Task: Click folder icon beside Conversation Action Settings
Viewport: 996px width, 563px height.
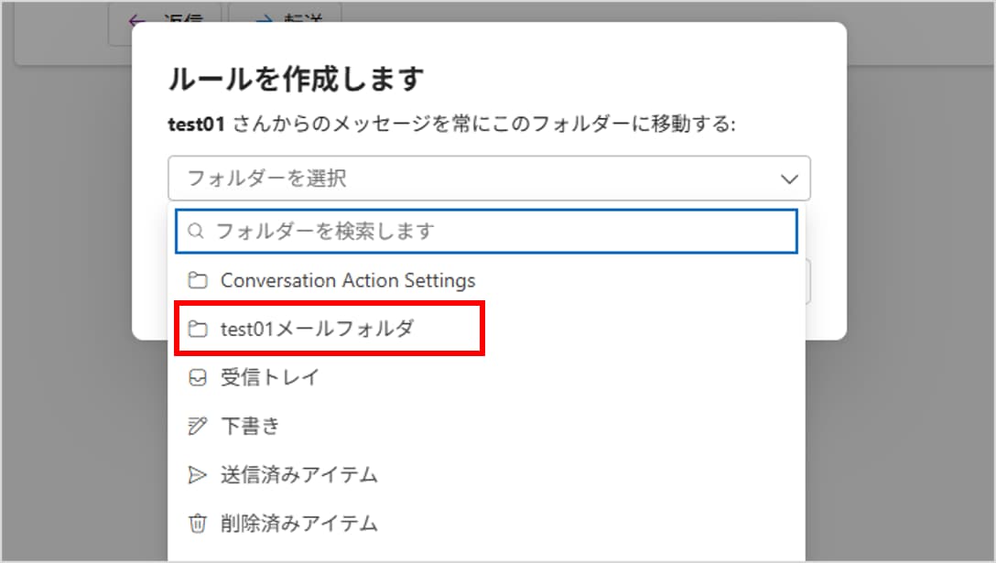Action: 197,280
